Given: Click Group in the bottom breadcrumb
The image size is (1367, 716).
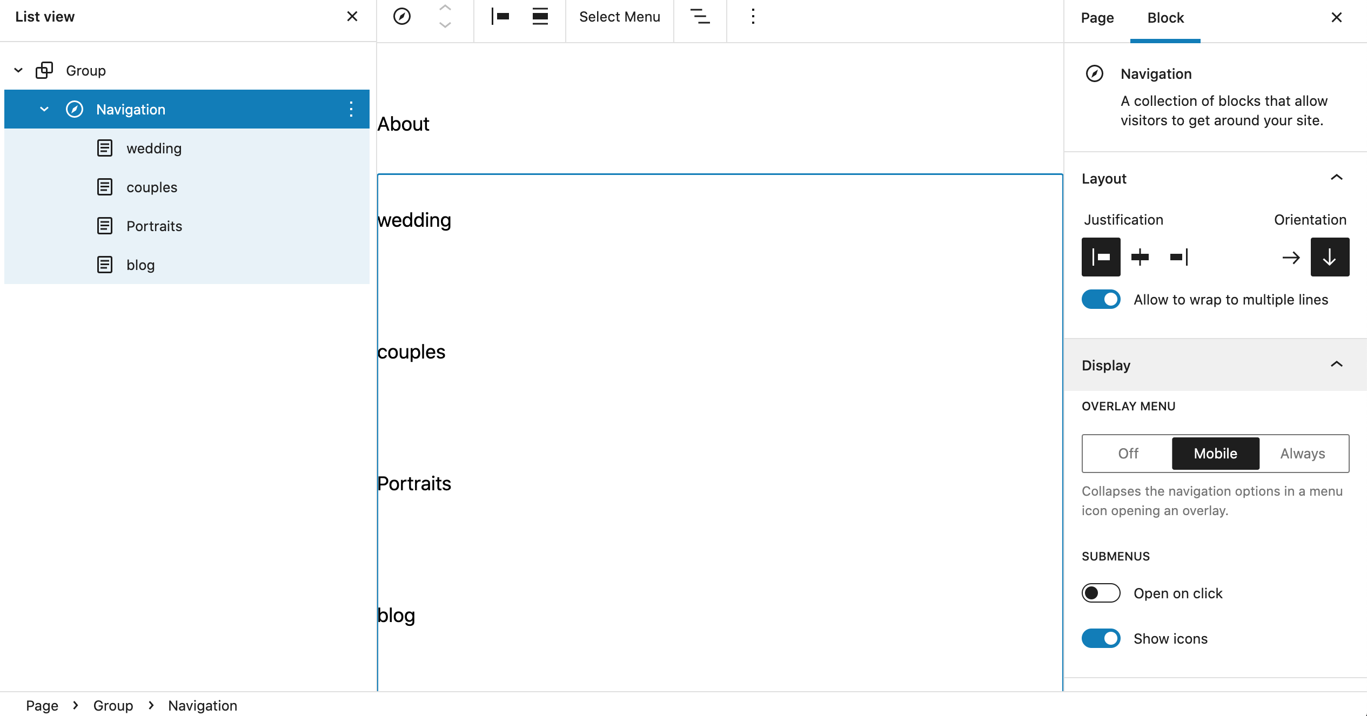Looking at the screenshot, I should click(x=113, y=705).
